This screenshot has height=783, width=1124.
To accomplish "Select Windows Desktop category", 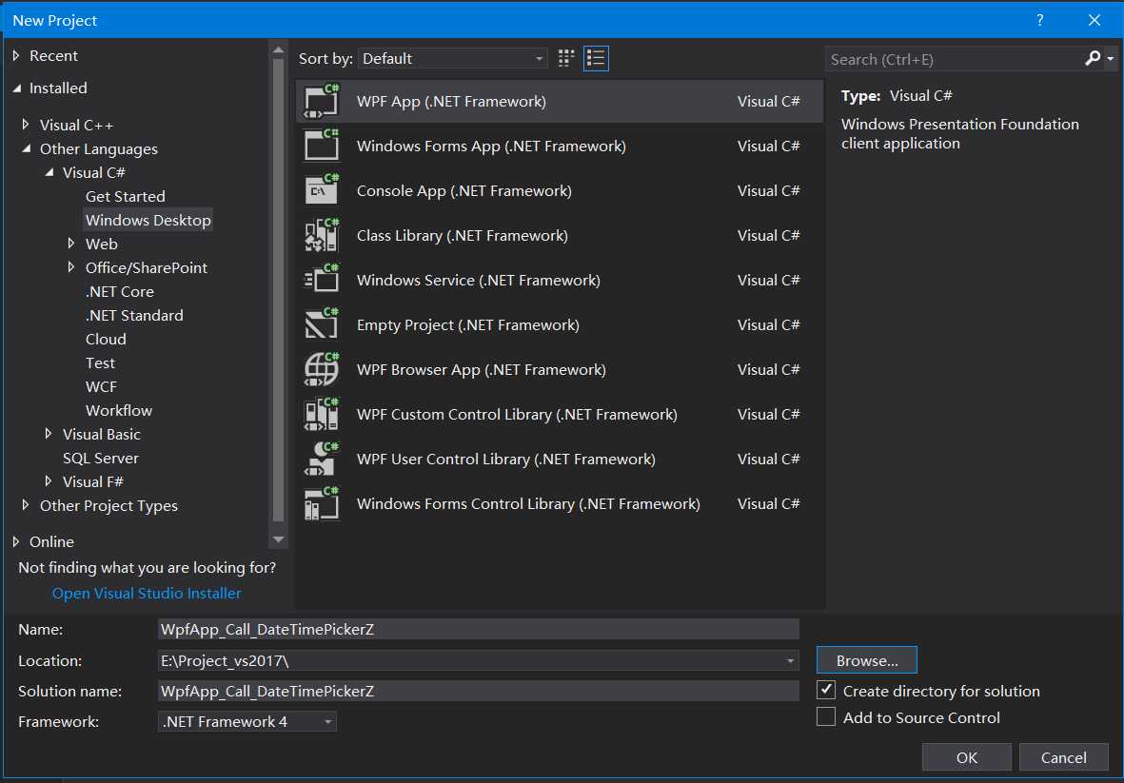I will pyautogui.click(x=148, y=220).
